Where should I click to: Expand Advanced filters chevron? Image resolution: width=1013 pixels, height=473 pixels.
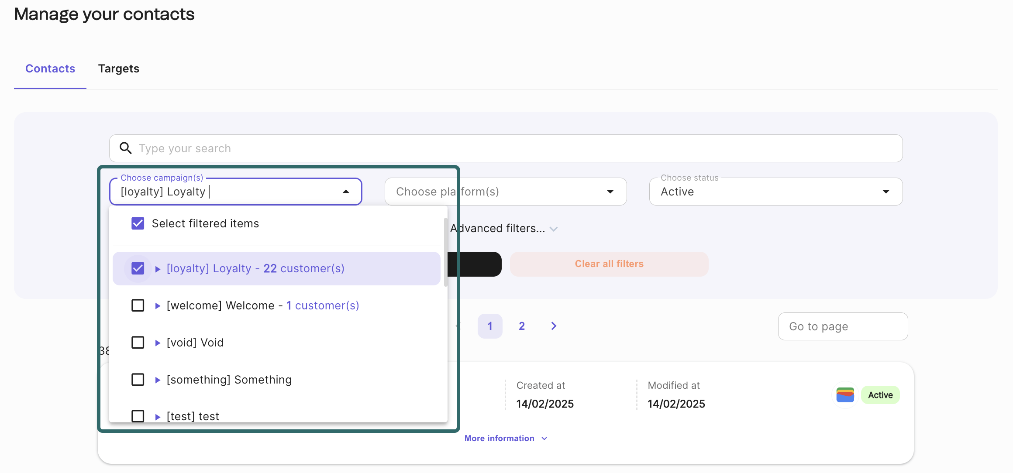tap(554, 229)
